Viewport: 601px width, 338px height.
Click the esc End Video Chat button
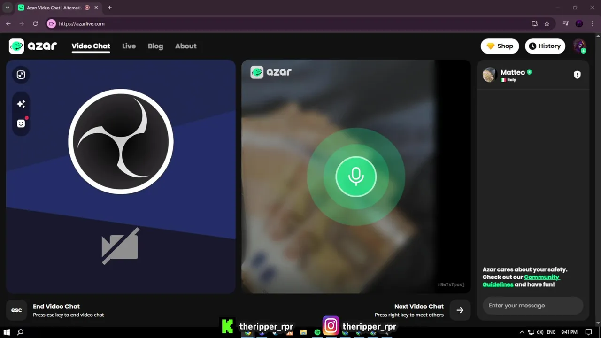click(16, 310)
